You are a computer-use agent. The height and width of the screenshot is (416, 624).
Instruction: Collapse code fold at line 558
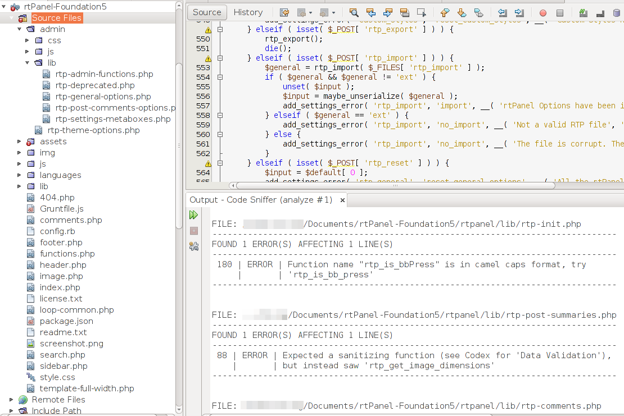(x=220, y=115)
